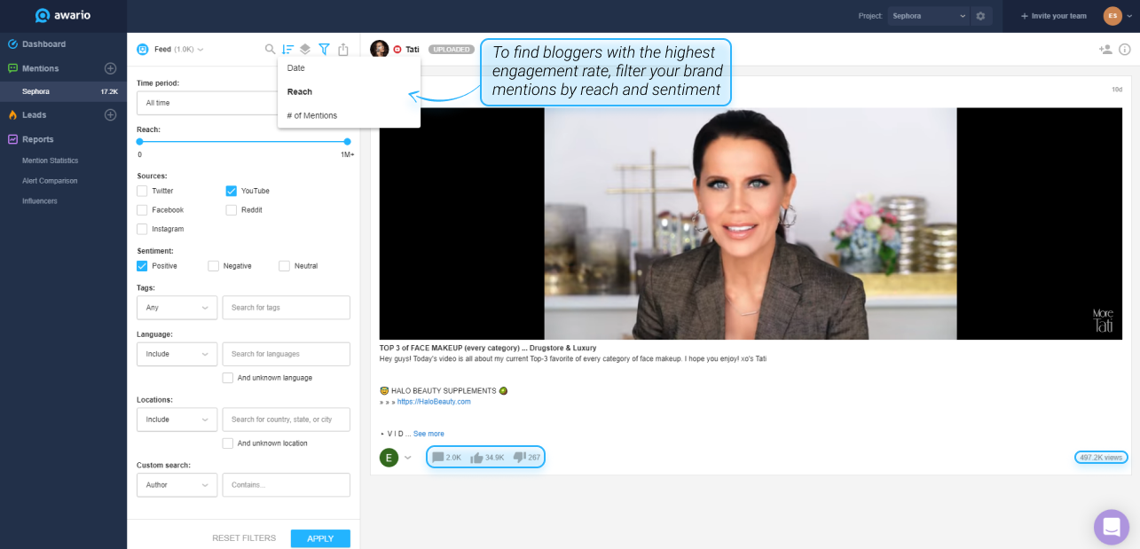Click the export share icon
1140x549 pixels.
pyautogui.click(x=343, y=50)
